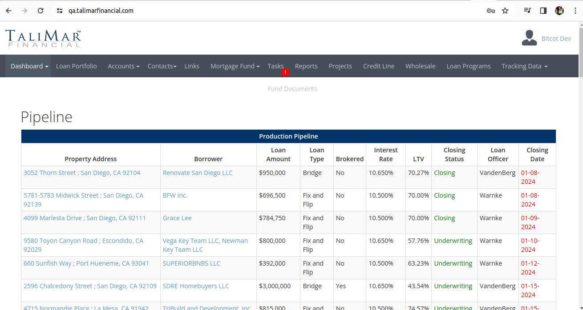Open 3052 Thorn Street property link

82,173
